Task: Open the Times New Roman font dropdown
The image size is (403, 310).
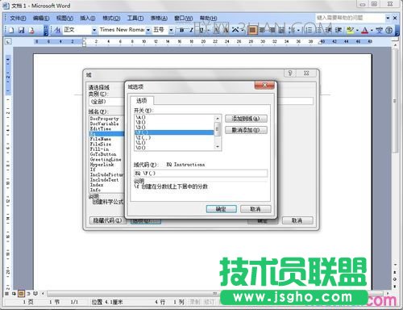Action: 148,30
